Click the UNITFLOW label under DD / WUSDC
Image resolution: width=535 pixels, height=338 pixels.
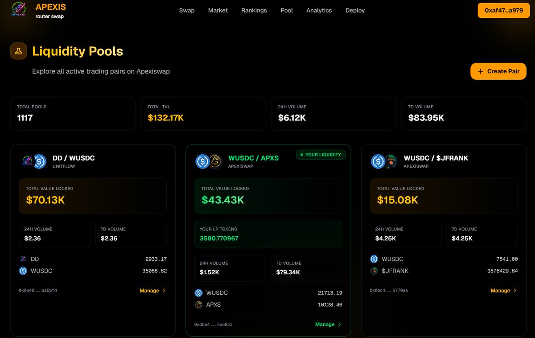pyautogui.click(x=65, y=166)
